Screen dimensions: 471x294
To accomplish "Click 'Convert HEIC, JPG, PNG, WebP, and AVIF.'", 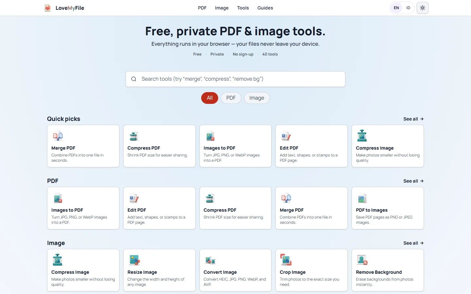I will point(235,282).
